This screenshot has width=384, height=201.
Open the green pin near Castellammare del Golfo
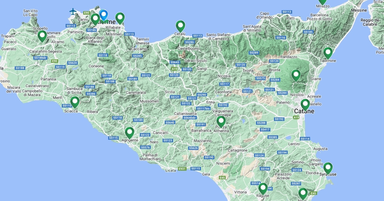click(42, 36)
